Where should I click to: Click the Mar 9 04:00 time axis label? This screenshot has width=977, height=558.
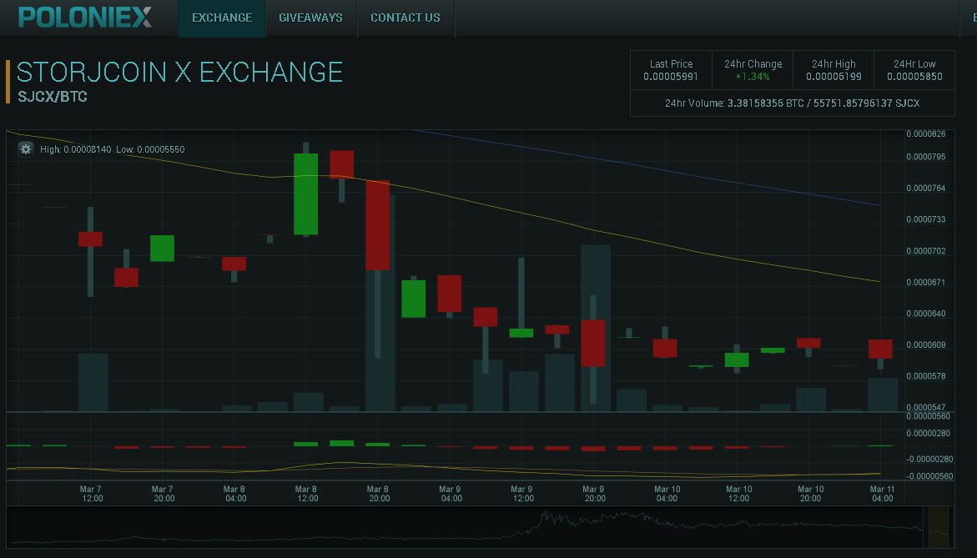(451, 494)
